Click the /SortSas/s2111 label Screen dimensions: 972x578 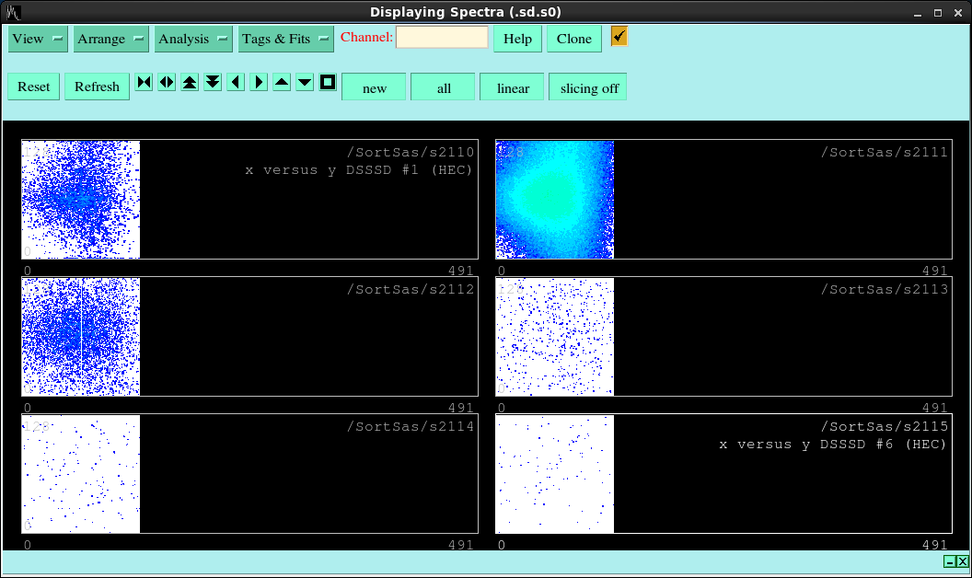[885, 152]
